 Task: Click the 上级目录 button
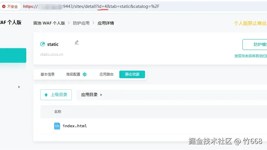tap(56, 95)
